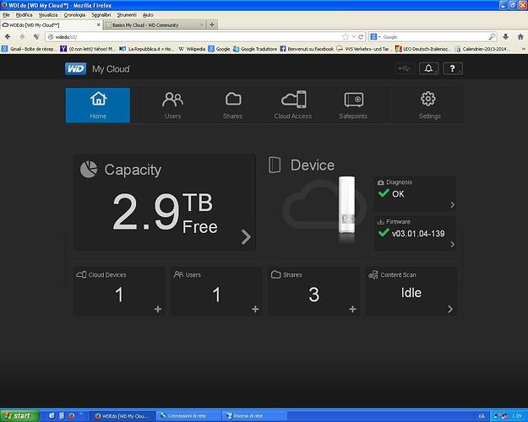Open LEO Deutsch-Italienisch bookmark
The height and width of the screenshot is (422, 528).
coord(423,49)
